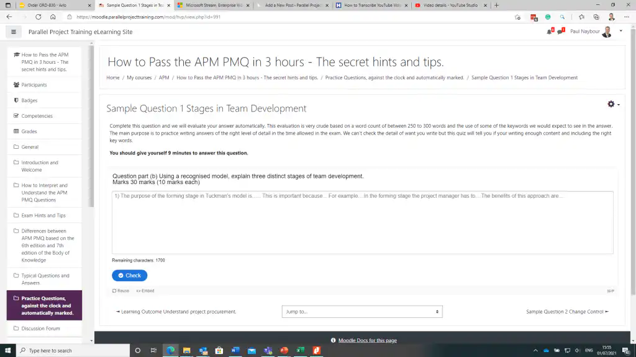Go to Sample Question 2 Change Control
Screen dimensions: 636x357
566,312
